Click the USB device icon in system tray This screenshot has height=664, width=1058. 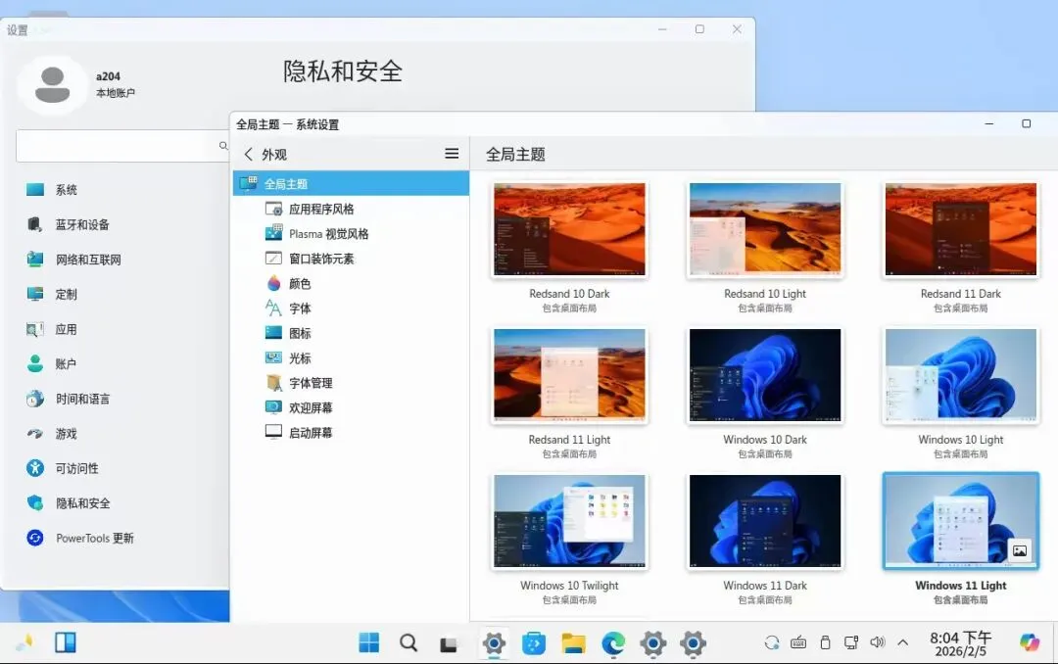click(x=825, y=642)
